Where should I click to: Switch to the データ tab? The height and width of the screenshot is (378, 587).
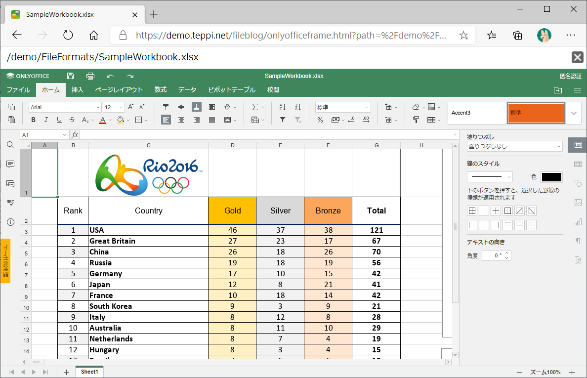pos(187,90)
